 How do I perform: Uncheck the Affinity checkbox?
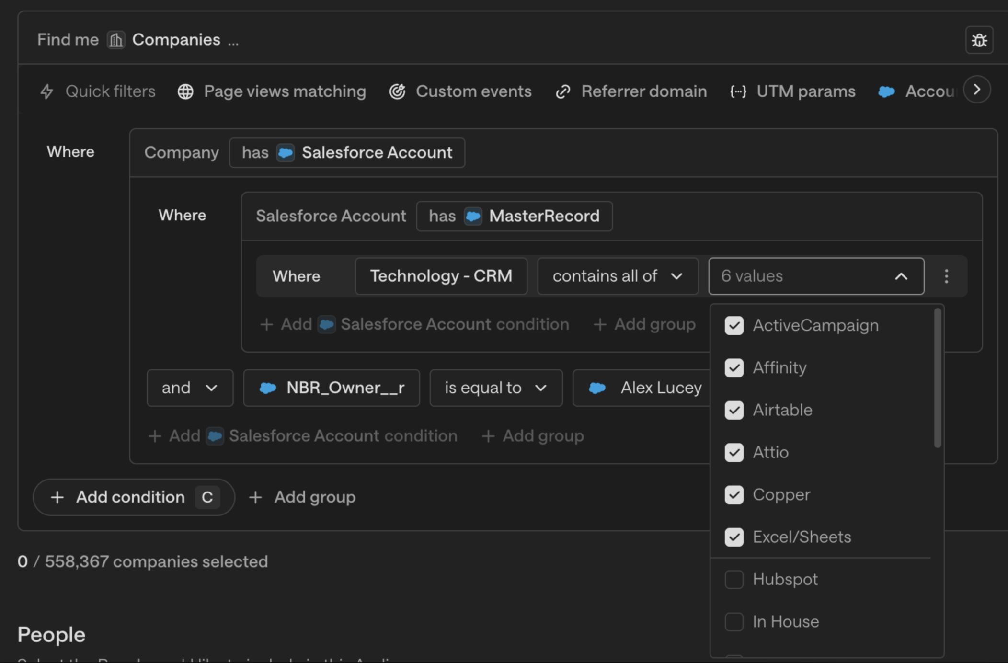coord(734,368)
